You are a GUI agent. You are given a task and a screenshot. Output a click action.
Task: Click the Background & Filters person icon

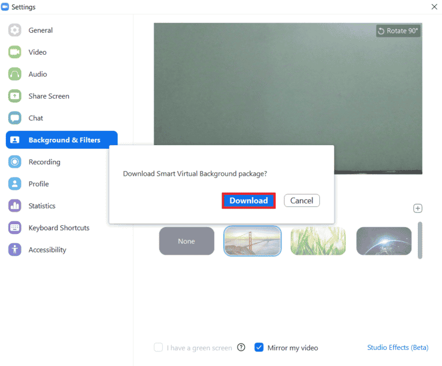click(x=14, y=140)
